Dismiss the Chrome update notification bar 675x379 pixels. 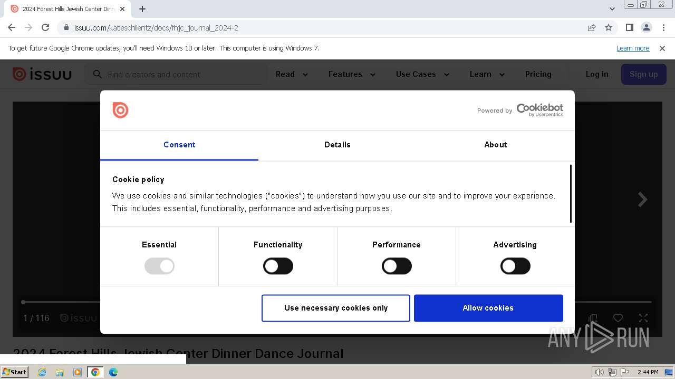(x=662, y=48)
